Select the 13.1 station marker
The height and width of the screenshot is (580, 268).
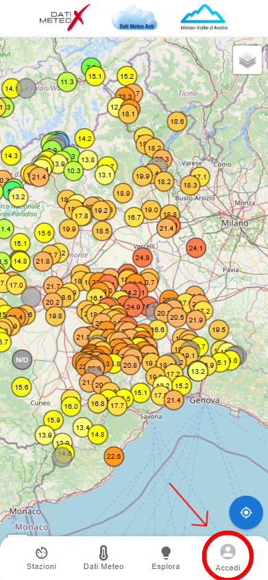[105, 175]
